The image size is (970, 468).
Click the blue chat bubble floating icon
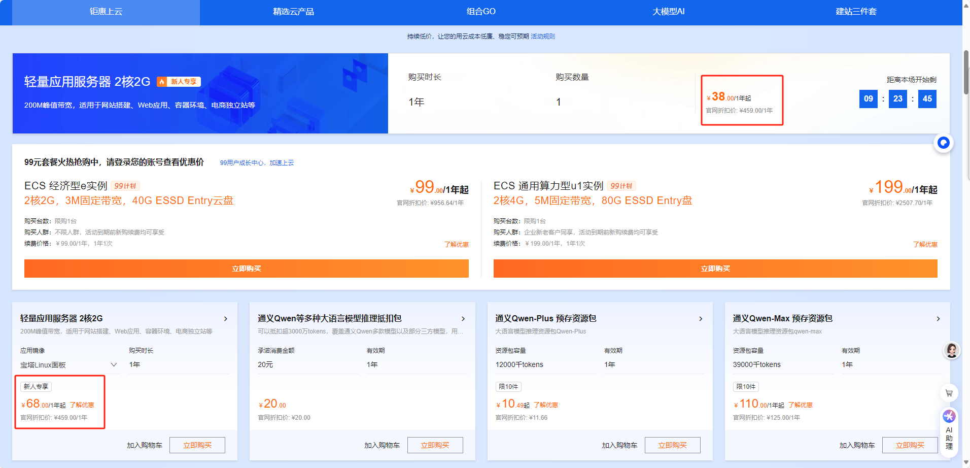tap(943, 143)
